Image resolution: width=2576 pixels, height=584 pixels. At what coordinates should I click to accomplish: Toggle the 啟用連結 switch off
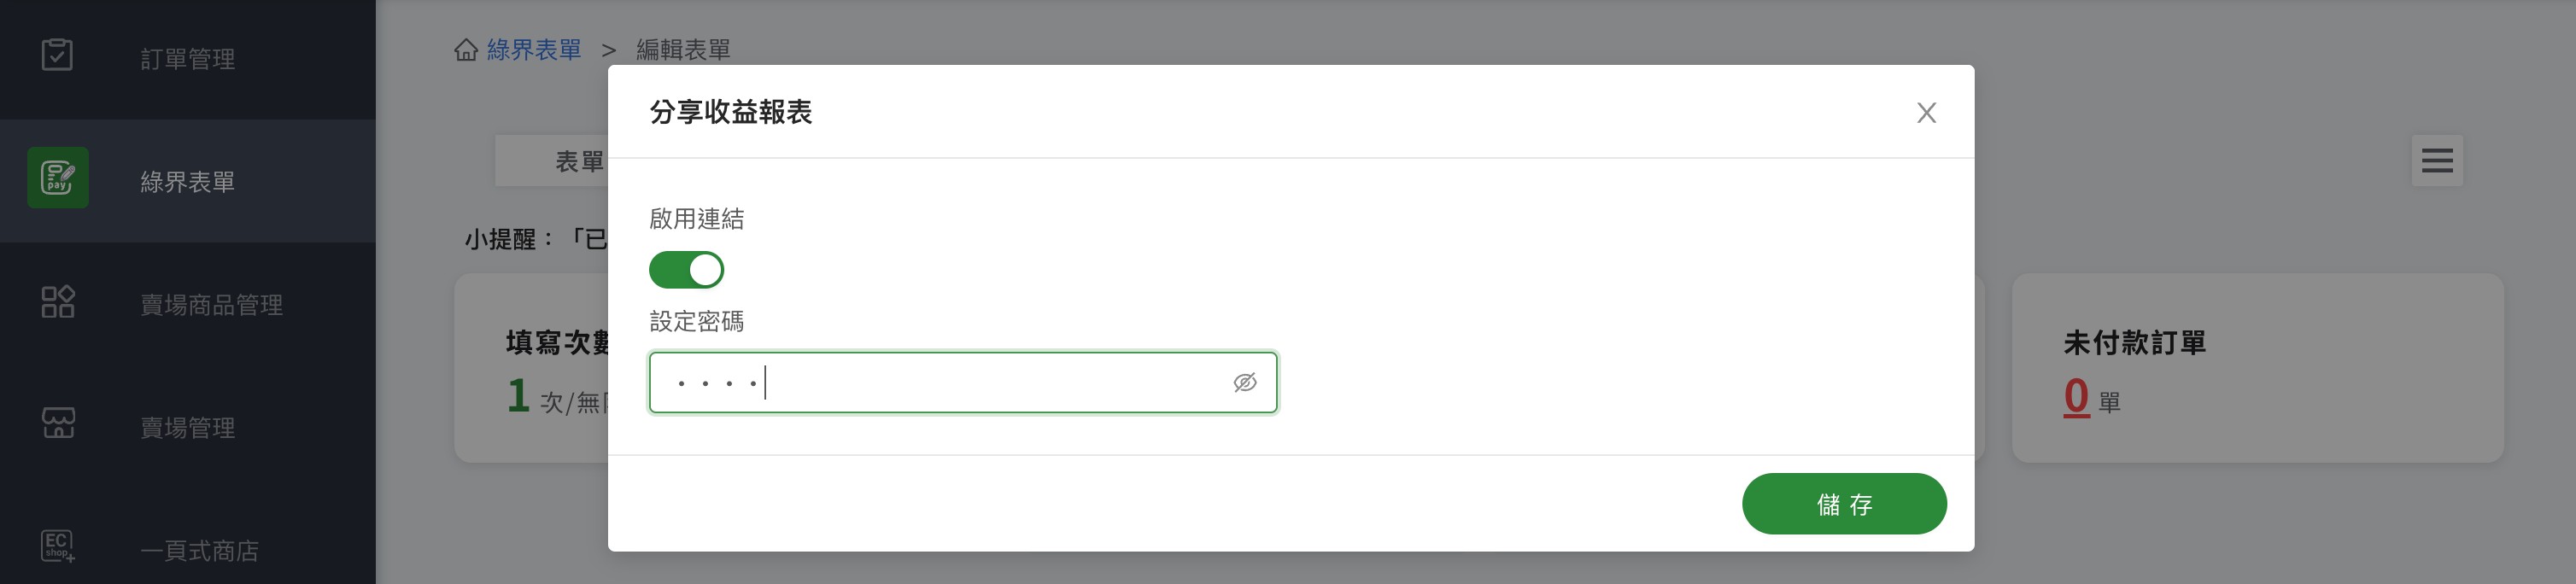686,270
